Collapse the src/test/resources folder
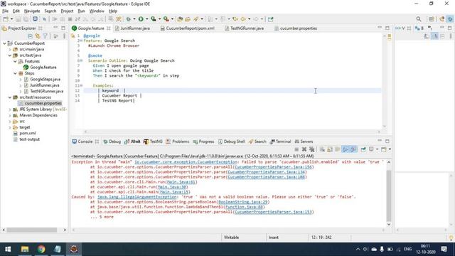 click(x=10, y=97)
